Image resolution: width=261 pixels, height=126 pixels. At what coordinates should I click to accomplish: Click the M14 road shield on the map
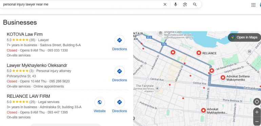click(149, 37)
